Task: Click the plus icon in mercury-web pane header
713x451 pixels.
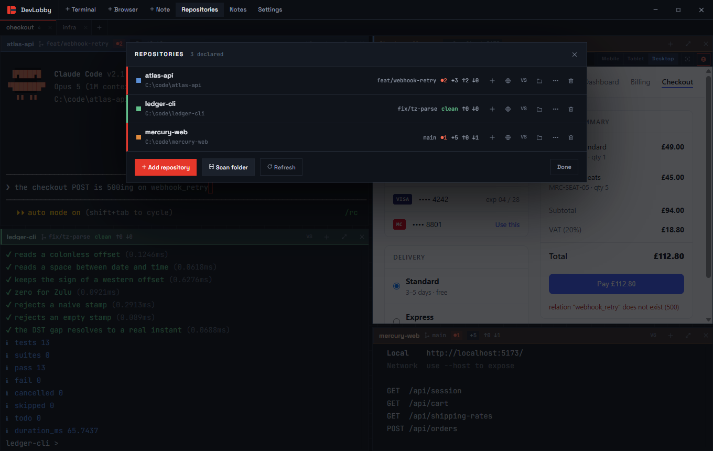Action: click(671, 336)
